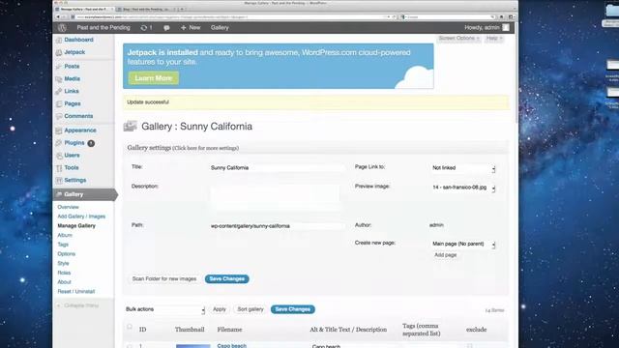Click the gallery heading icon next to Sunny California
This screenshot has height=348, width=619.
[x=130, y=127]
